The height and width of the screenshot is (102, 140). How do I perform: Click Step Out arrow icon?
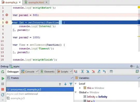99,71
